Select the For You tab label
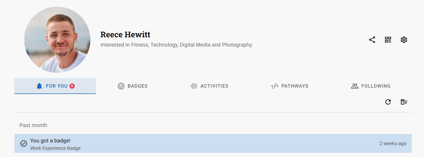 [x=56, y=86]
